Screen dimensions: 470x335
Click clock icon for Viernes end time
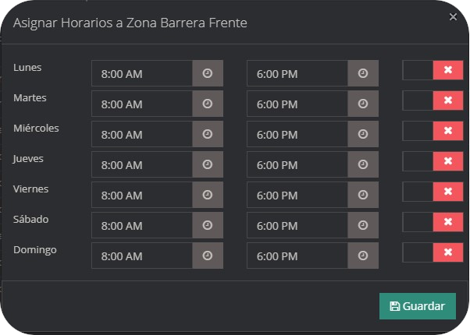point(363,195)
